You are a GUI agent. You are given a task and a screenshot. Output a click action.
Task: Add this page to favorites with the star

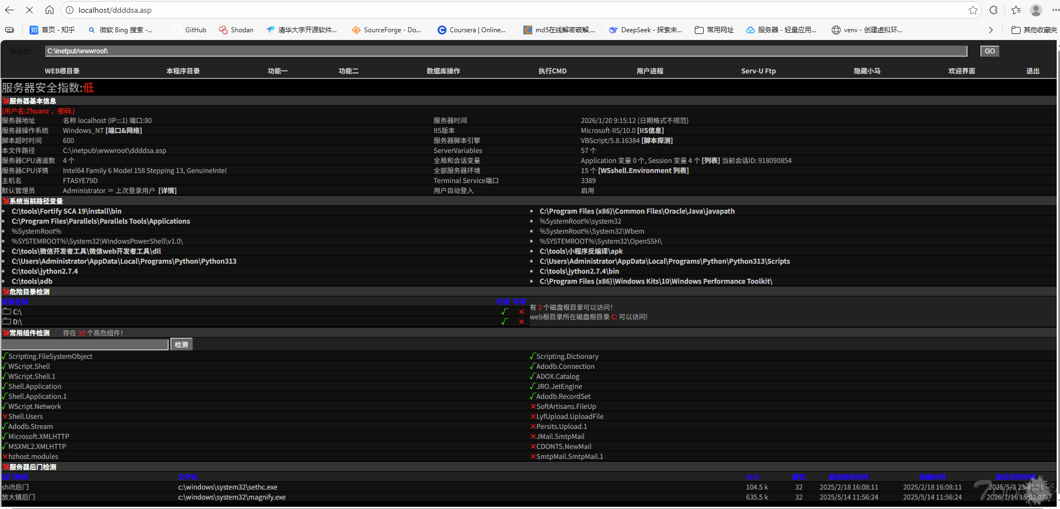click(x=973, y=10)
